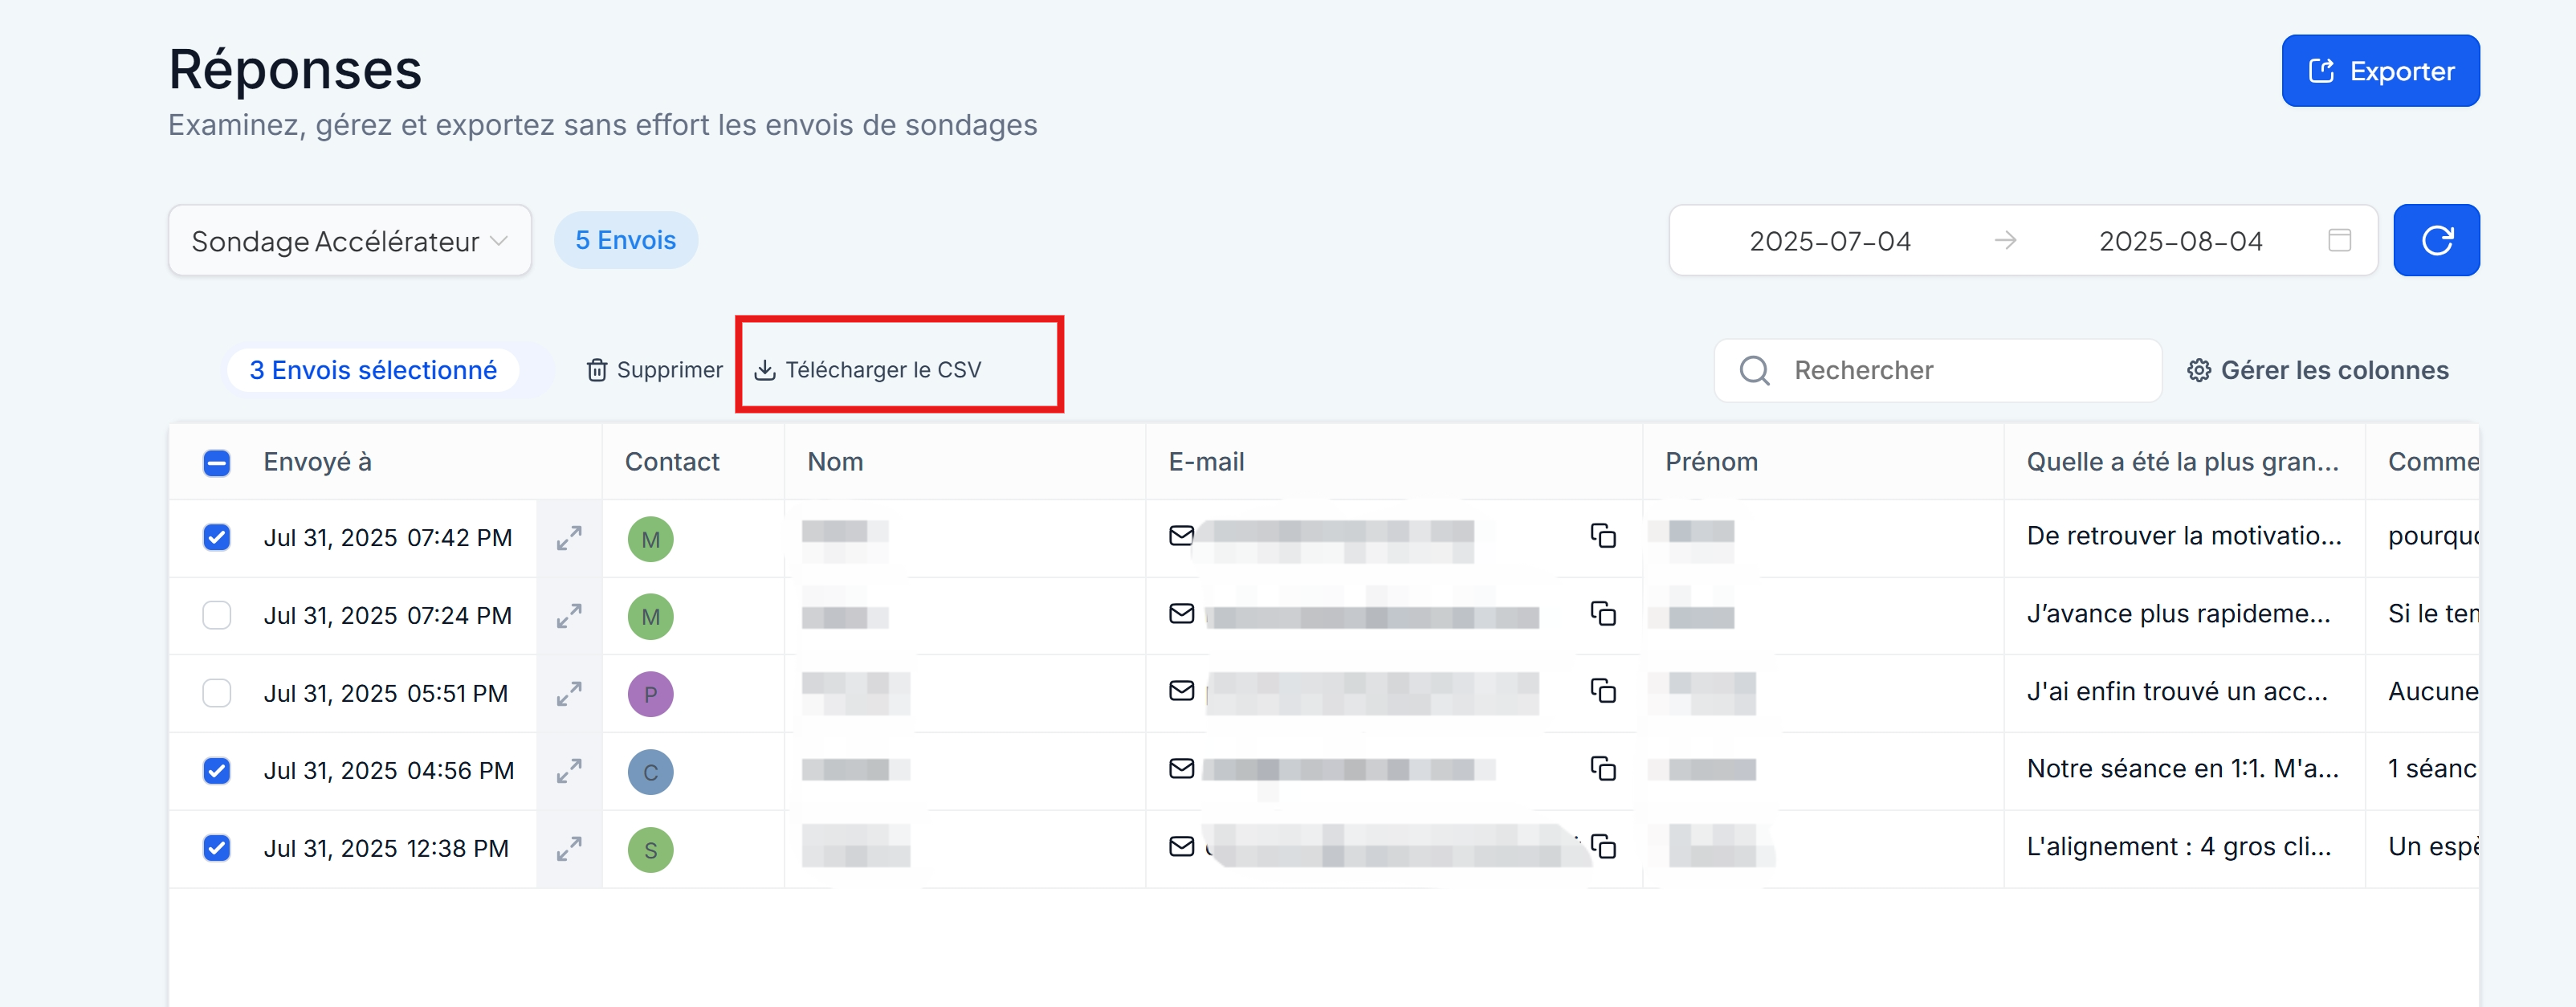Click the Envoyé à column header
The image size is (2576, 1007).
317,462
